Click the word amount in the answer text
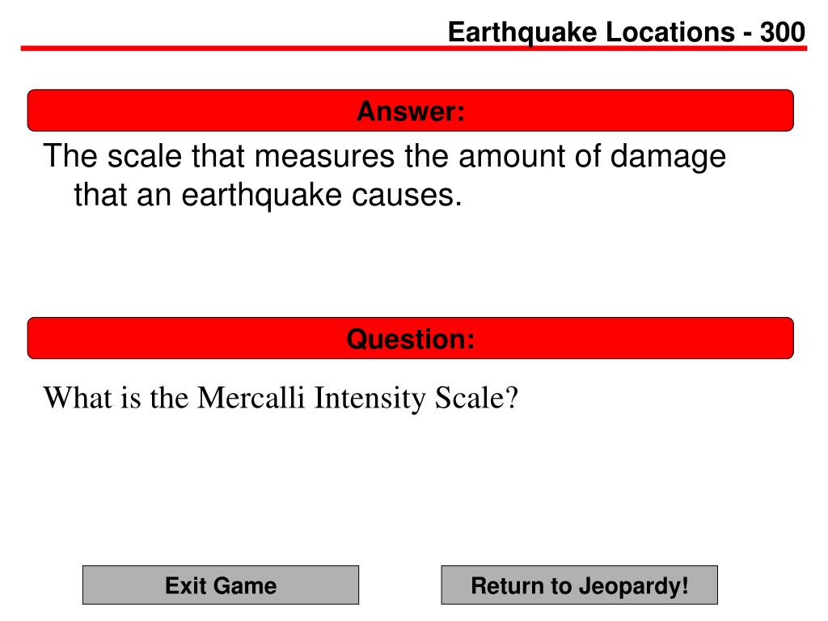This screenshot has width=828, height=621. [512, 156]
